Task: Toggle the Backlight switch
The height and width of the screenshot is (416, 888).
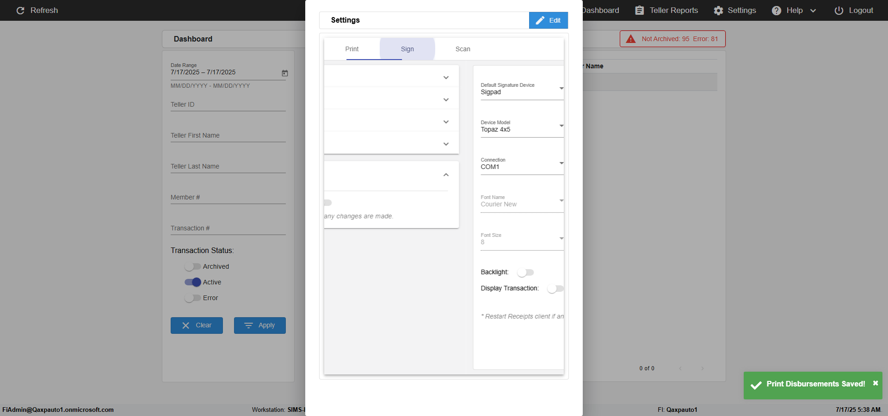Action: coord(525,272)
